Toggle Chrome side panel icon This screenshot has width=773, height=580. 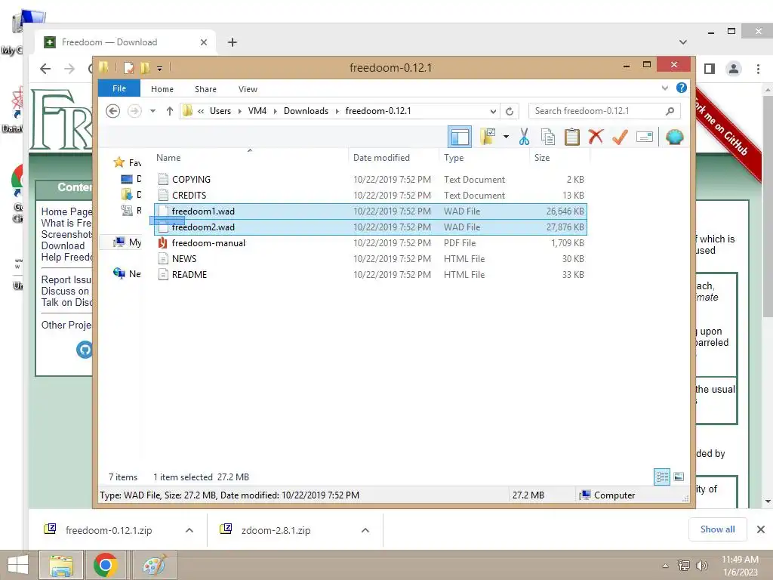(x=710, y=69)
